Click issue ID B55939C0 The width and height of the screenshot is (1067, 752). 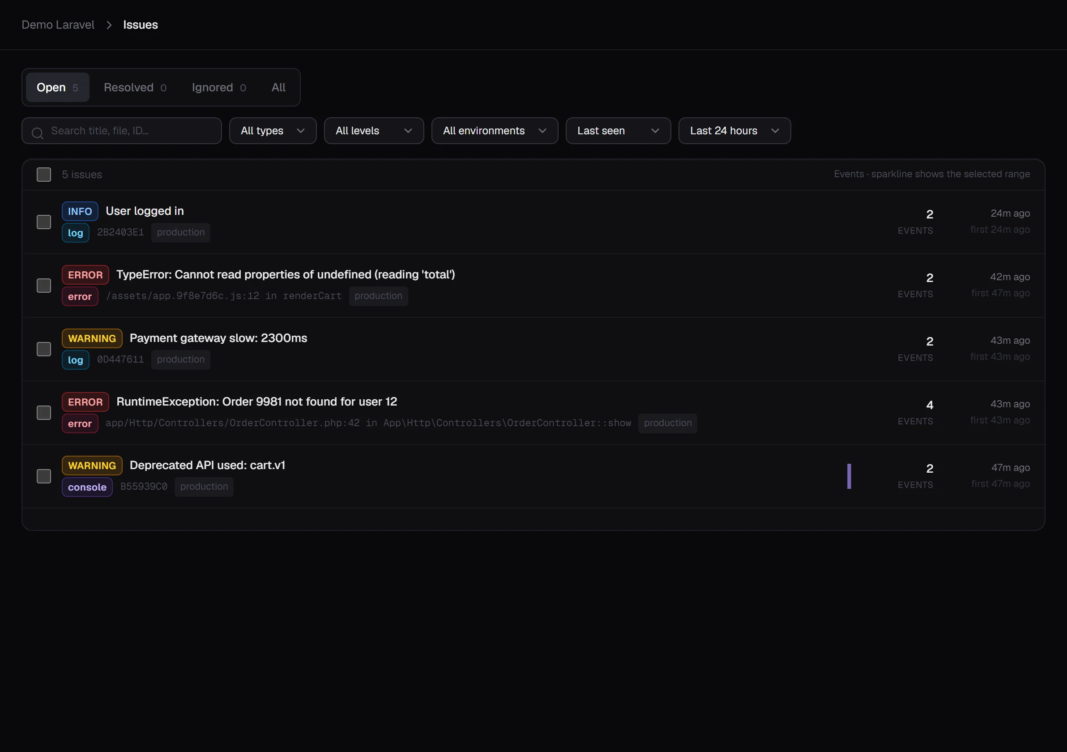tap(144, 487)
